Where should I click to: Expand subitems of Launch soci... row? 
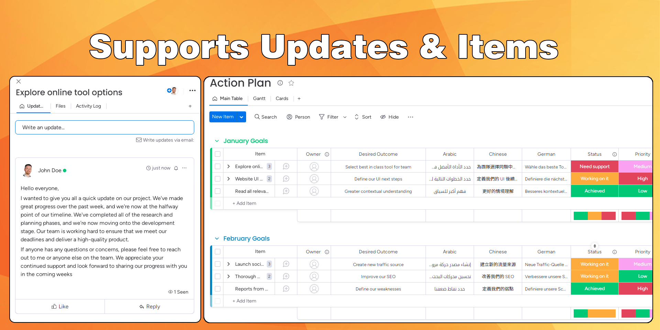(x=229, y=264)
